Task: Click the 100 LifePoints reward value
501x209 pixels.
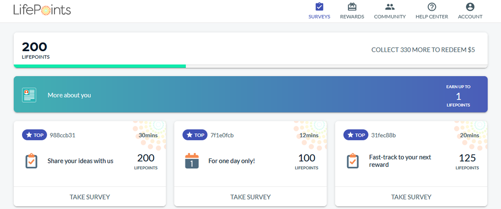Action: [x=307, y=161]
